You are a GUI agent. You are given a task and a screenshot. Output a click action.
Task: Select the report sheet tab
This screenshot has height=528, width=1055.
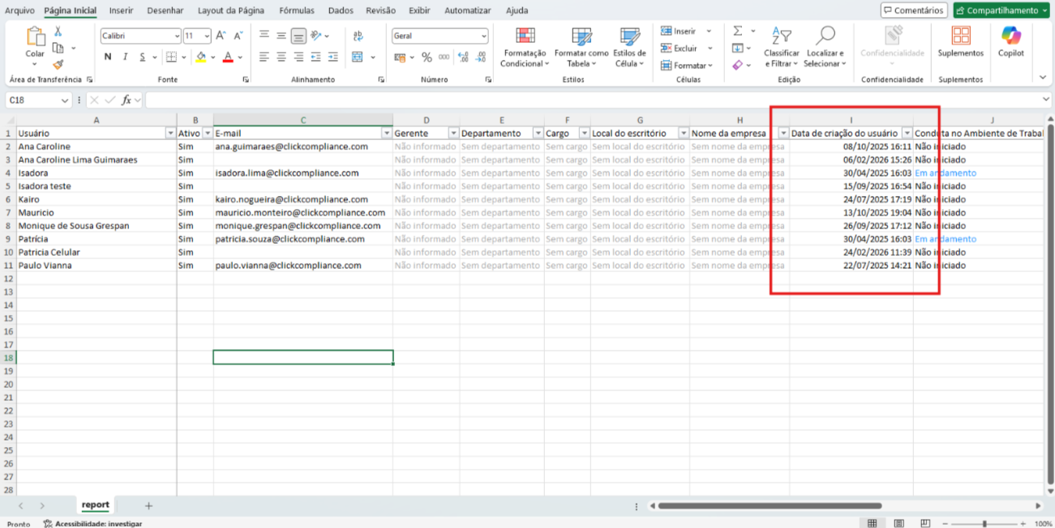tap(95, 505)
